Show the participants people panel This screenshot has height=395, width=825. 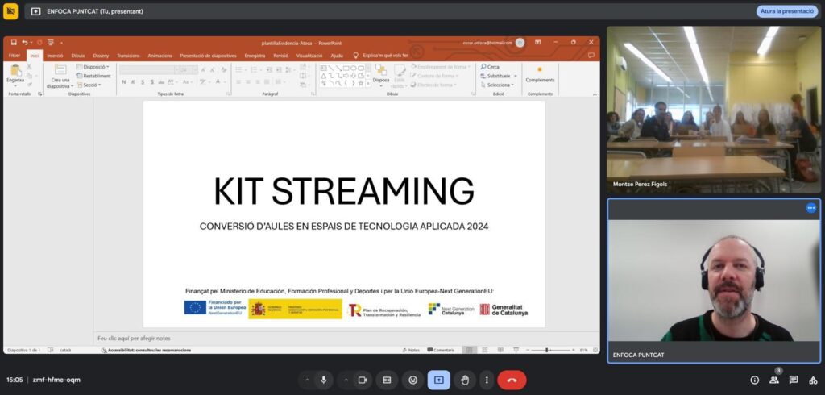coord(773,380)
